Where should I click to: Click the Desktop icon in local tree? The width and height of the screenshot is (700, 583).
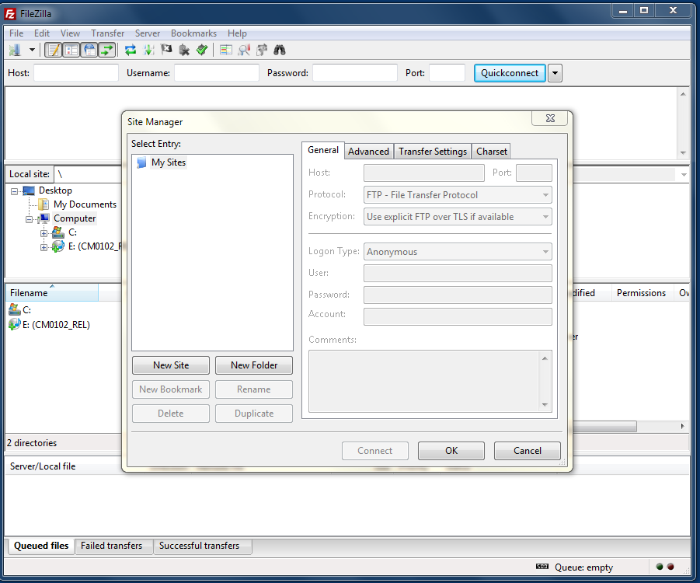tap(29, 190)
